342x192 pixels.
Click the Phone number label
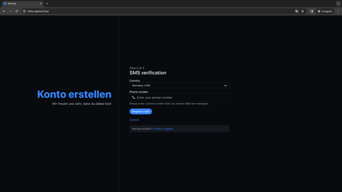tap(139, 92)
